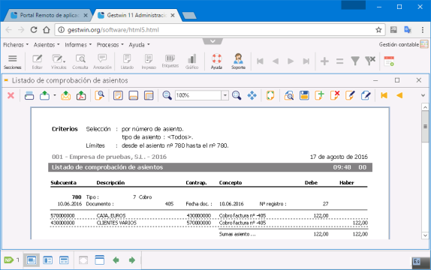Click the filter funnel icon
The image size is (431, 270).
click(355, 61)
